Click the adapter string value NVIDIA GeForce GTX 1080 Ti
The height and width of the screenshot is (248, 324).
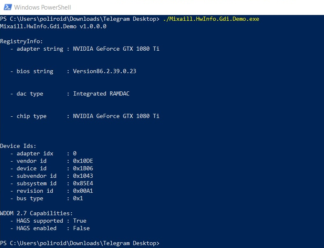coord(116,49)
